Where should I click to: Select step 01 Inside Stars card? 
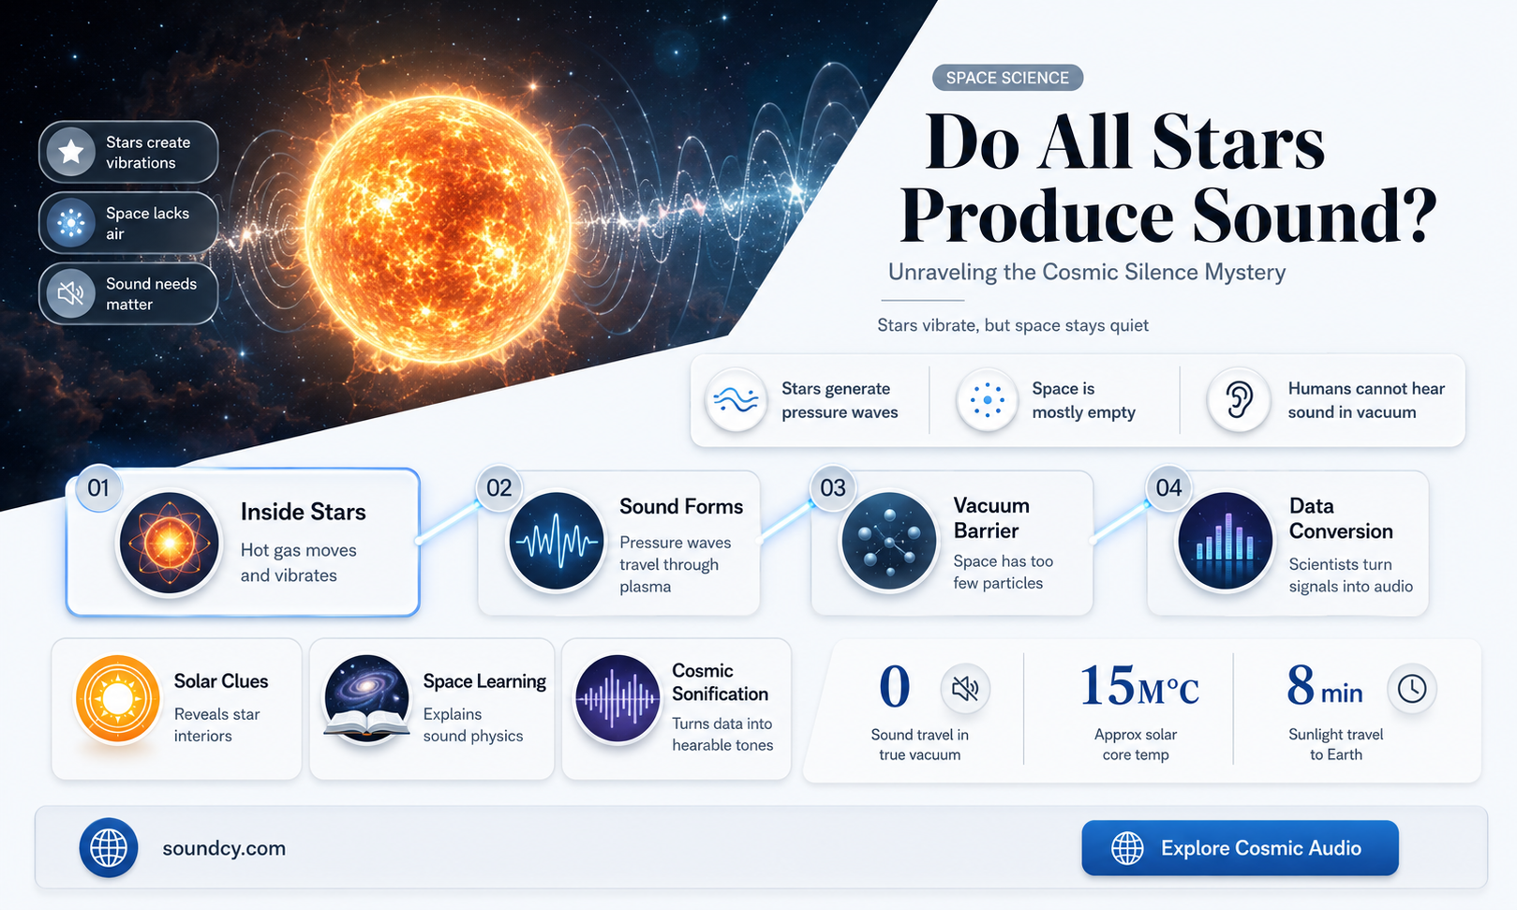243,543
